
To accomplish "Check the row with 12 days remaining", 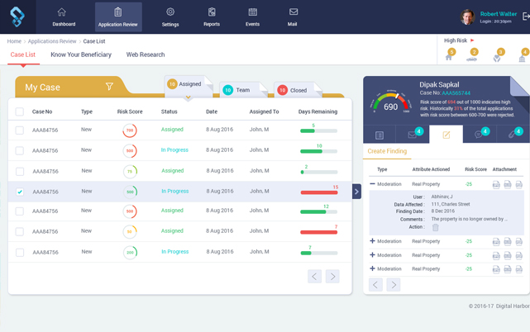I will pyautogui.click(x=20, y=211).
